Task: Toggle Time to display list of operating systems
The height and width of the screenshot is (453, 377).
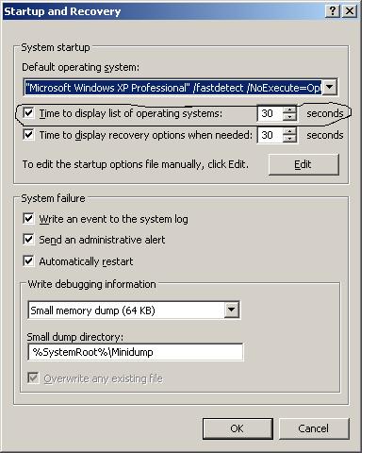Action: 28,113
